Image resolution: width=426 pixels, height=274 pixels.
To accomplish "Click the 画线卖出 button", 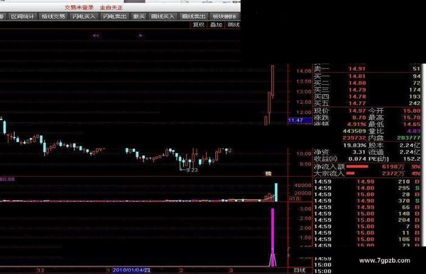I will tap(193, 16).
